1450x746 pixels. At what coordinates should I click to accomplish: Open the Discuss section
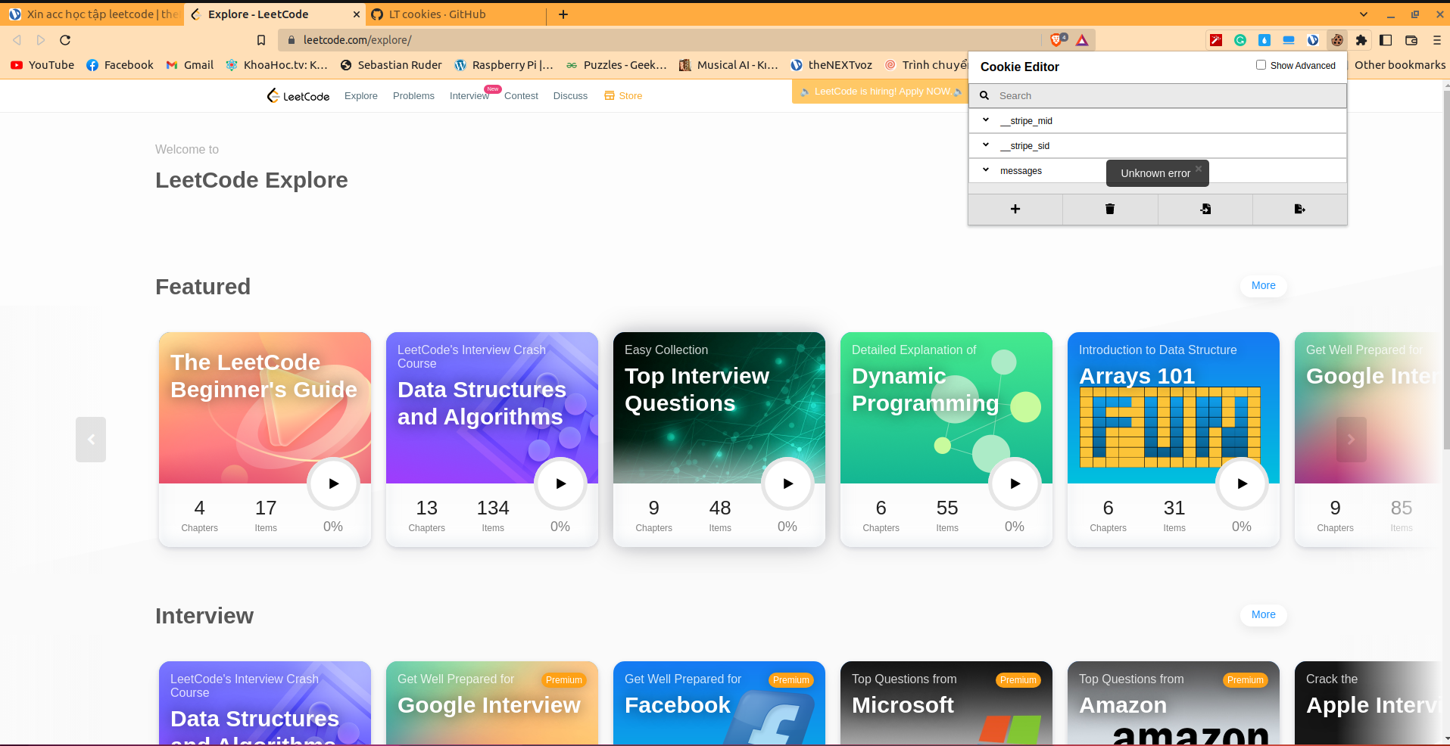tap(570, 96)
